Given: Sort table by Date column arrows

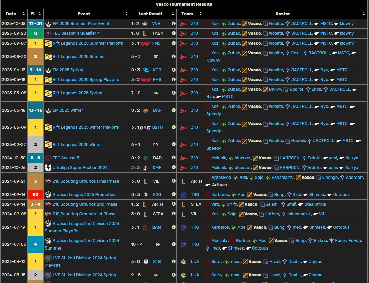Looking at the screenshot, I should 24,14.
